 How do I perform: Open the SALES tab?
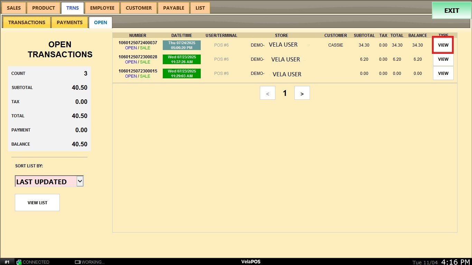pyautogui.click(x=14, y=8)
